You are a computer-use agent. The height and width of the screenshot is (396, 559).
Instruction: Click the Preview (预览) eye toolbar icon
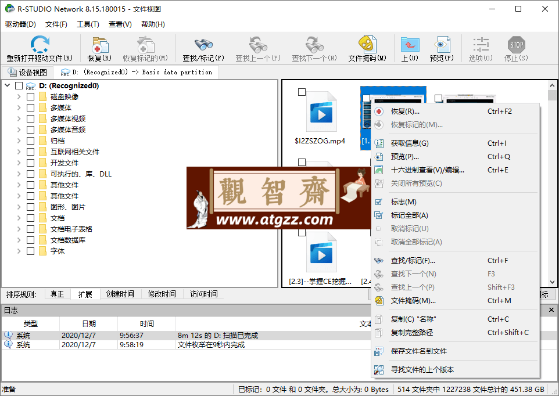pos(442,45)
